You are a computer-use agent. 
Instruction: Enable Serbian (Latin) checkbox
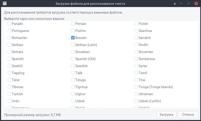click(73, 45)
